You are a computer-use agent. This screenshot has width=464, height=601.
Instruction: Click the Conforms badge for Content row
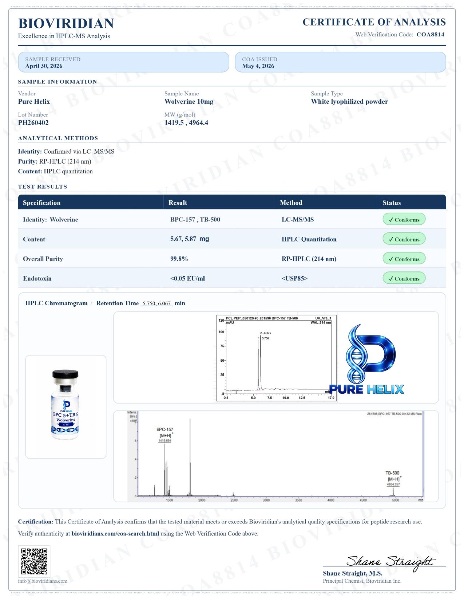(404, 239)
